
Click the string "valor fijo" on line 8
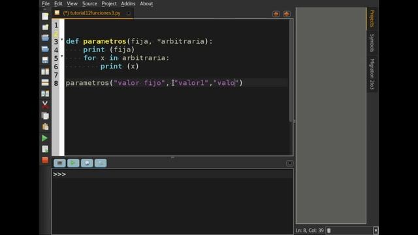click(x=139, y=83)
